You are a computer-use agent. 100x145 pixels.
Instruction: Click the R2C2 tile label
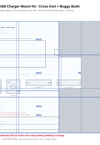(39, 73)
